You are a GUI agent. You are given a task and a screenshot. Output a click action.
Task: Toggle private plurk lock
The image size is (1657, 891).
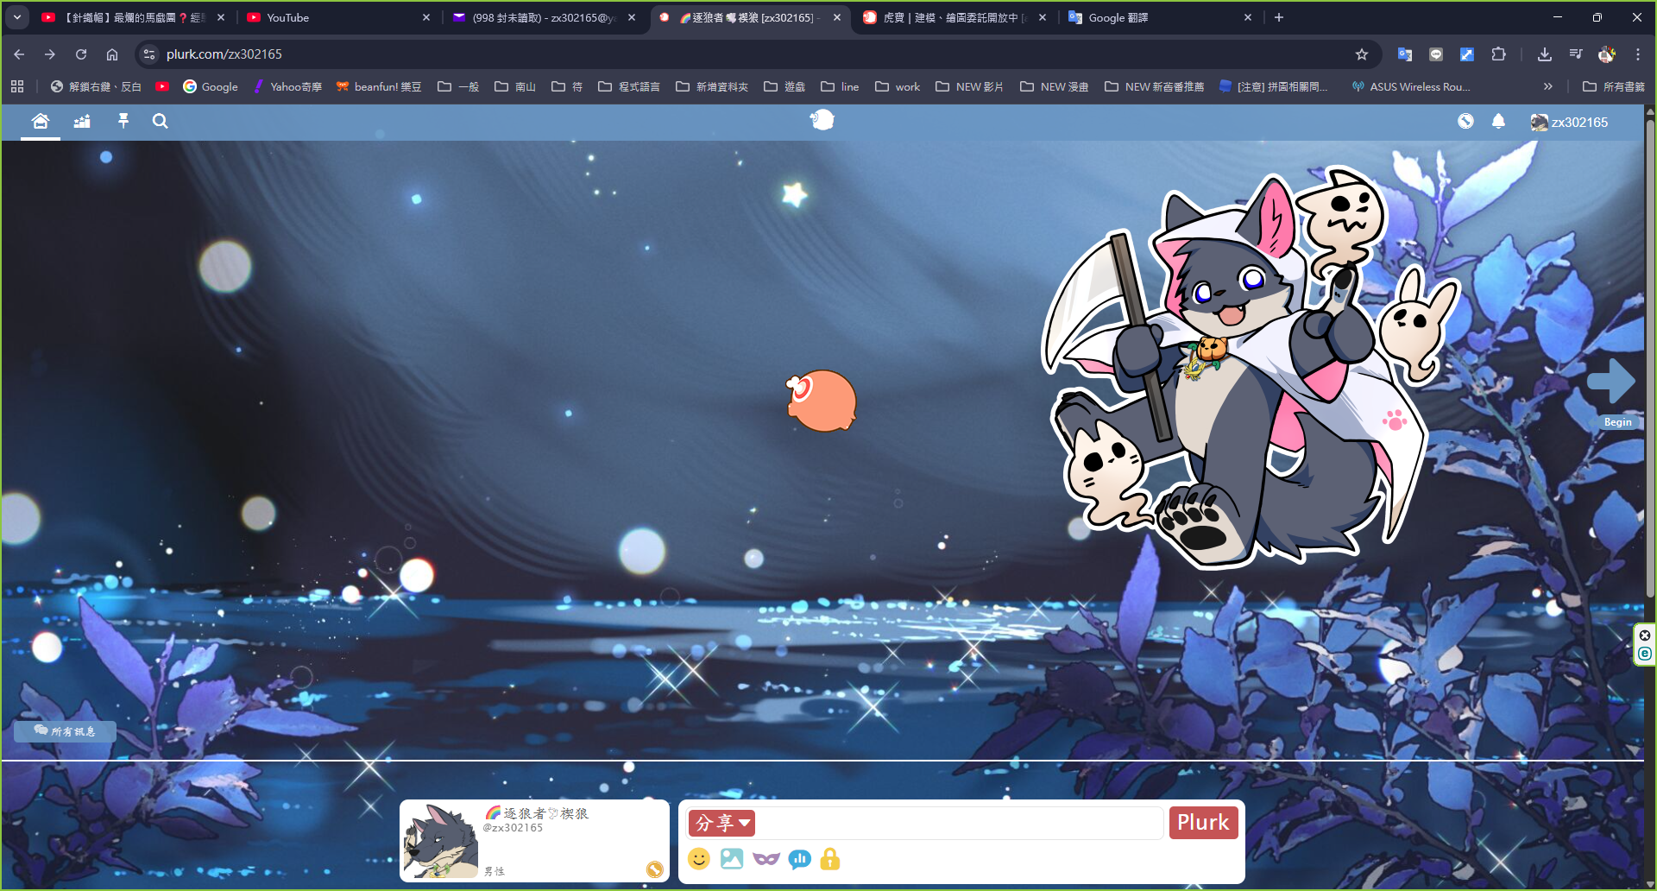[x=830, y=859]
